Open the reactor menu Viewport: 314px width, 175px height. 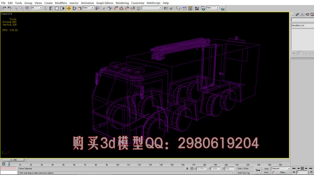[74, 3]
